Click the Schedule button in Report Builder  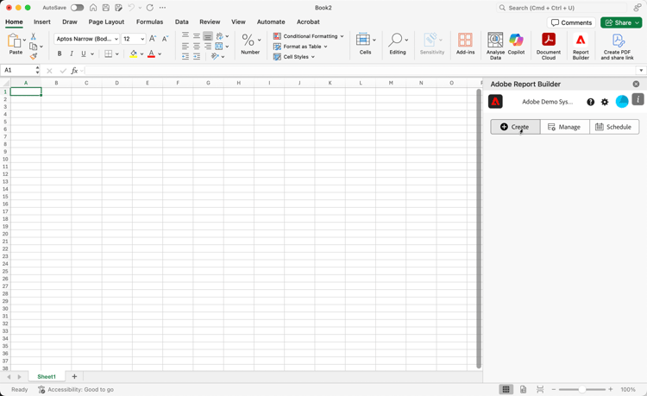pos(614,127)
